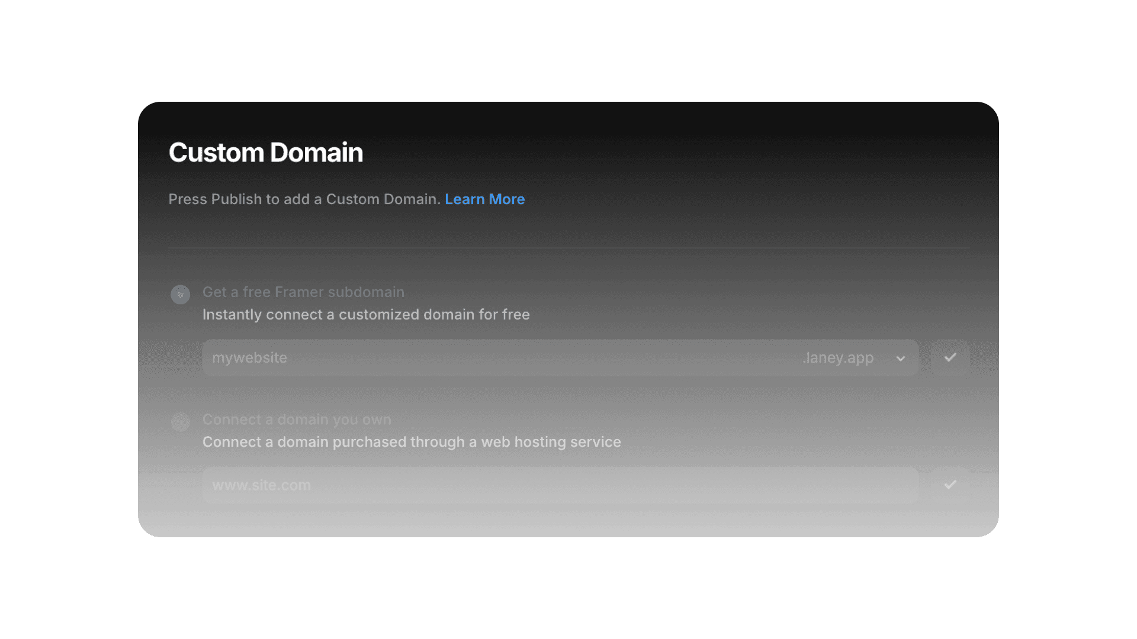This screenshot has height=639, width=1137.
Task: Click the word 'Framer' in the first option
Action: tap(299, 292)
